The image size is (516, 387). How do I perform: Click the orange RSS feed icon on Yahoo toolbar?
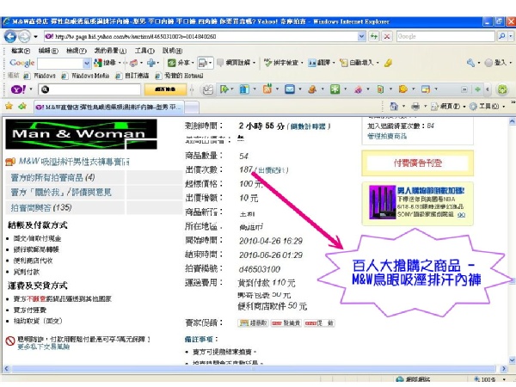pyautogui.click(x=267, y=89)
